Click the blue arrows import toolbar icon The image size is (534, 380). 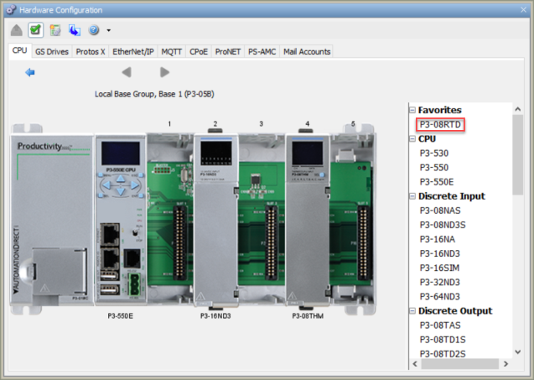[x=74, y=29]
